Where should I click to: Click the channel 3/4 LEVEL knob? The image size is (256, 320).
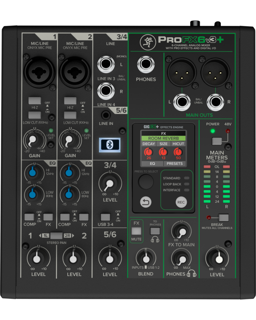point(110,183)
